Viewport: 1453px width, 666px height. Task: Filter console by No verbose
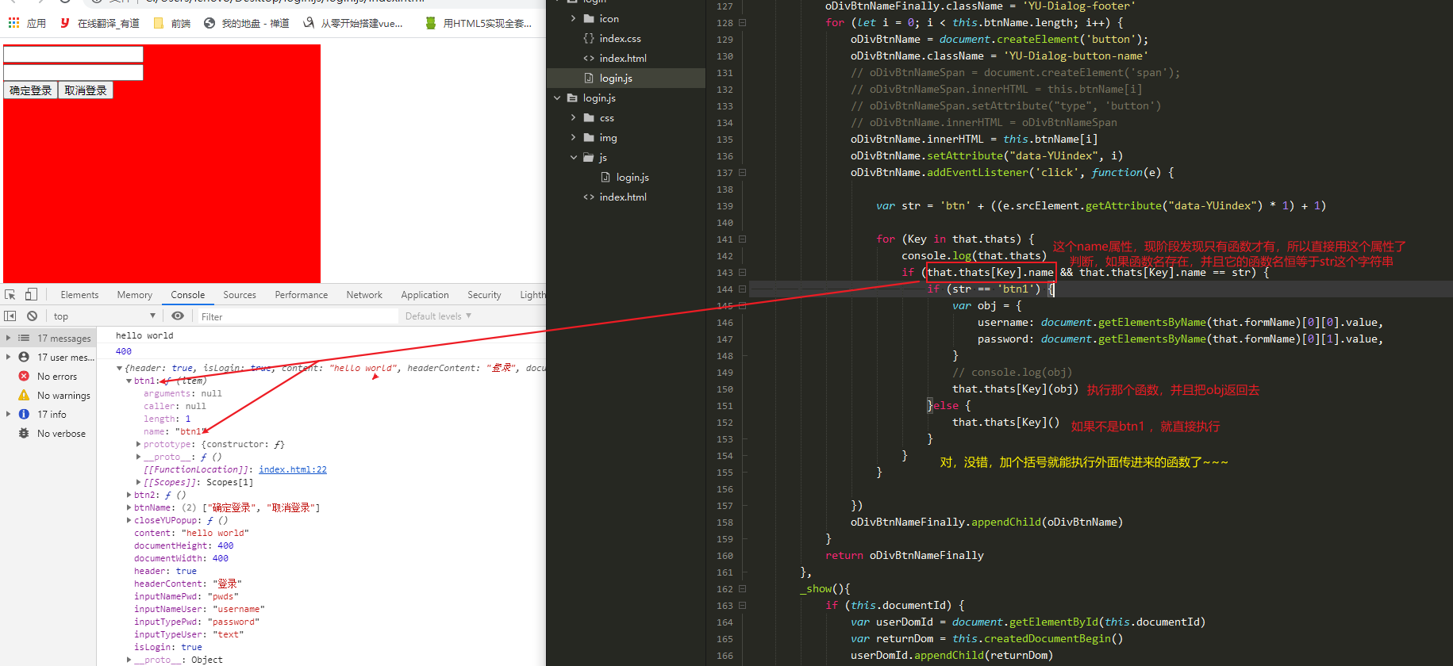(48, 434)
